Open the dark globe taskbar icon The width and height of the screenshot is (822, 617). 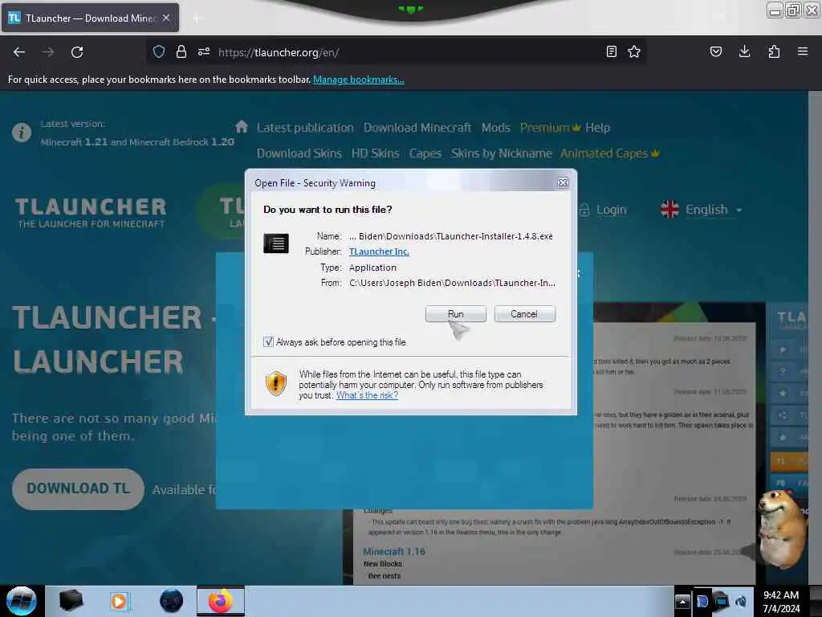(x=172, y=601)
